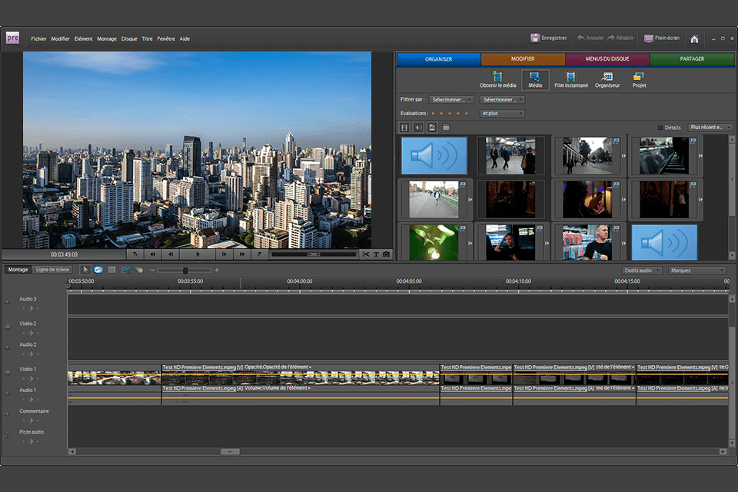
Task: Switch to the MODIFIER tab
Action: click(x=523, y=59)
